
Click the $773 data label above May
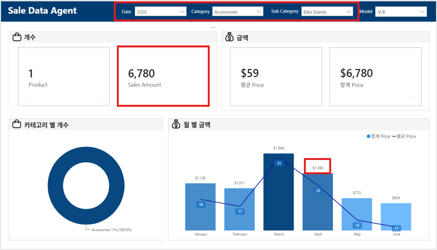357,193
